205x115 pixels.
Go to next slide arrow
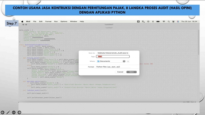click(x=19, y=112)
